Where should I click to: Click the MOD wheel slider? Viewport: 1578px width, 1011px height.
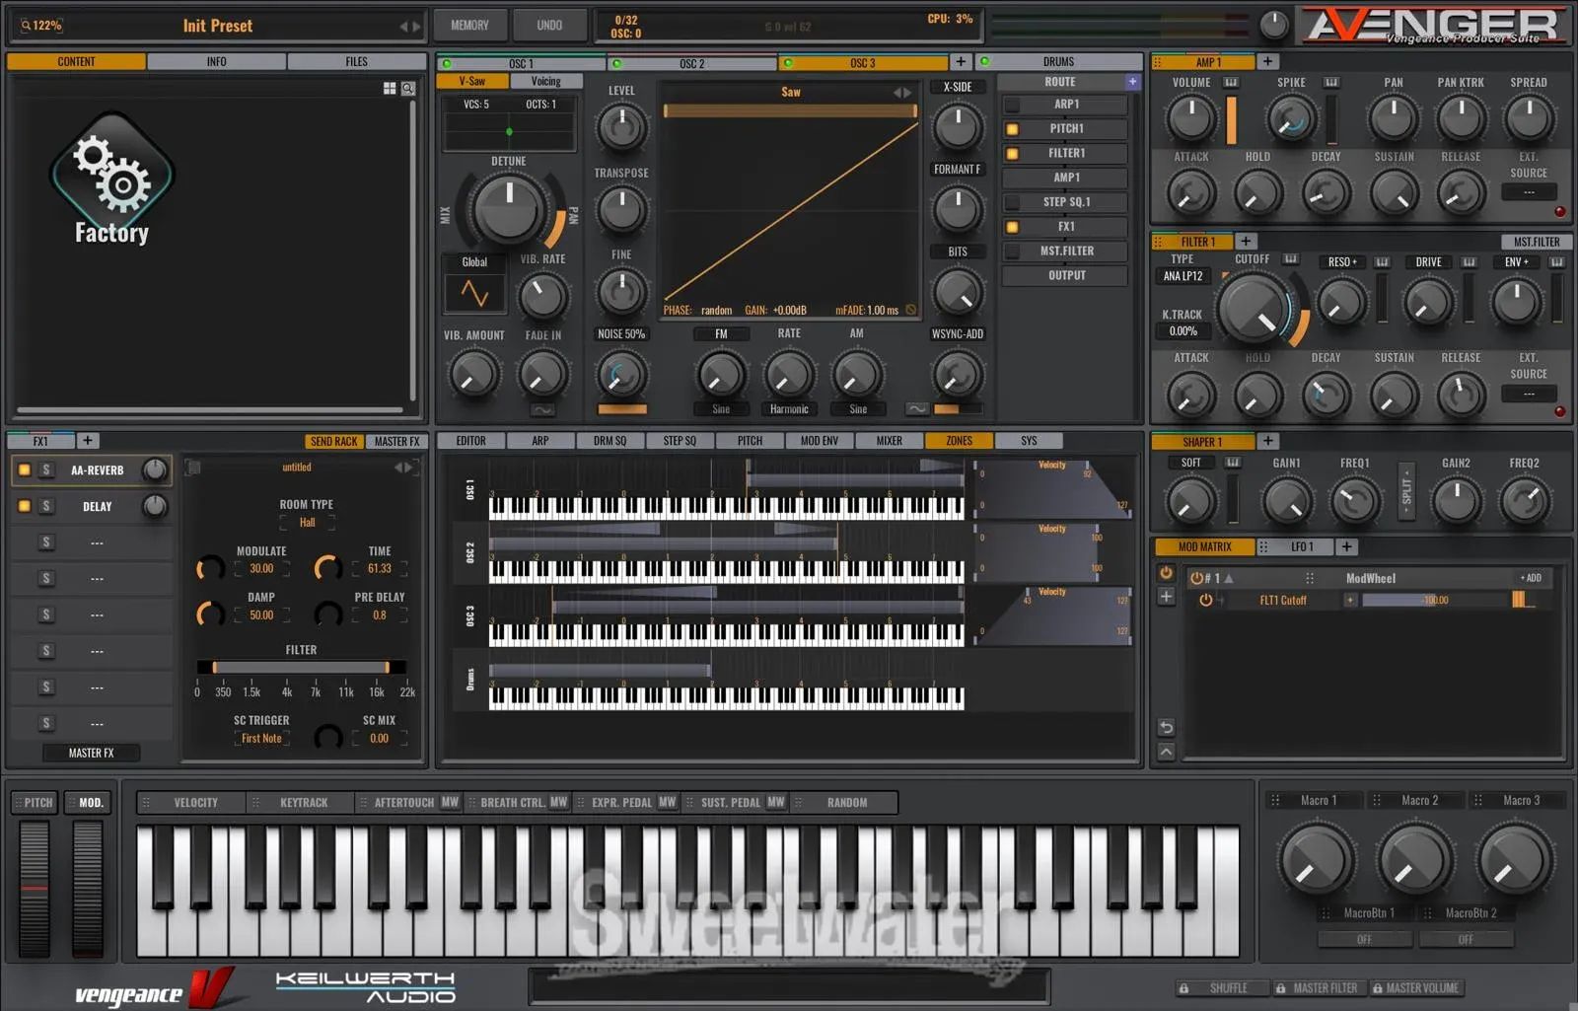(88, 888)
